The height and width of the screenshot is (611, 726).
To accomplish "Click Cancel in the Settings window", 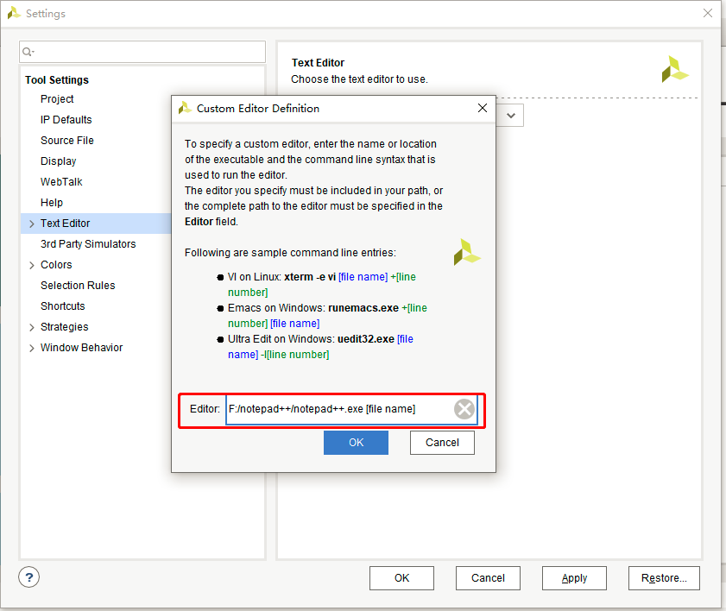I will (x=488, y=578).
